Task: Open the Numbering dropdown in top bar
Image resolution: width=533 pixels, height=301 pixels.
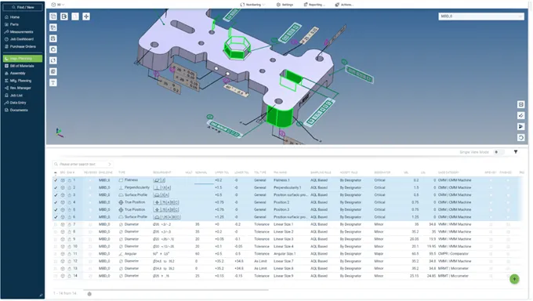Action: (x=253, y=5)
